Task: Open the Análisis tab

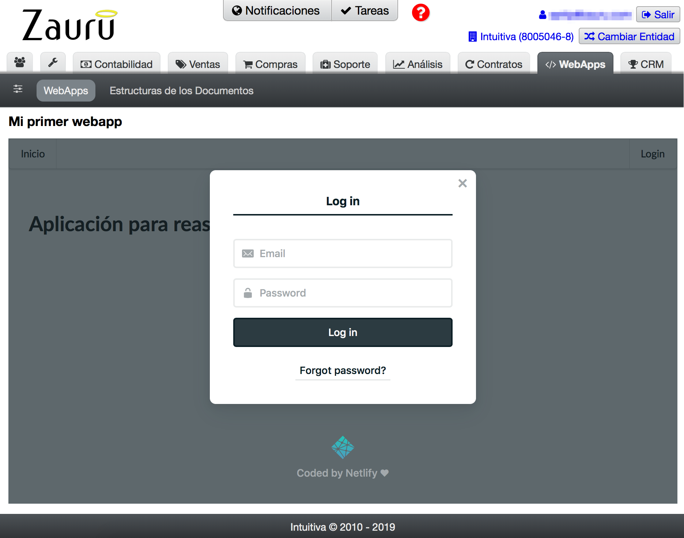Action: pos(418,64)
